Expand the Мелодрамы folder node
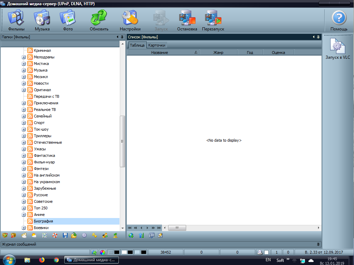Image resolution: width=354 pixels, height=265 pixels. point(24,57)
